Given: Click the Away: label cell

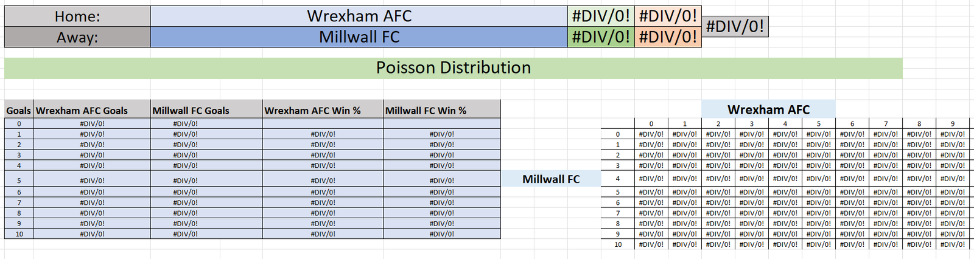Looking at the screenshot, I should [x=77, y=37].
